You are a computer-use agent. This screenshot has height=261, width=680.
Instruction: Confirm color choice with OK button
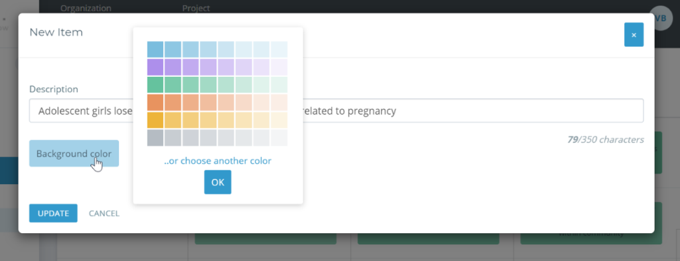click(x=218, y=182)
